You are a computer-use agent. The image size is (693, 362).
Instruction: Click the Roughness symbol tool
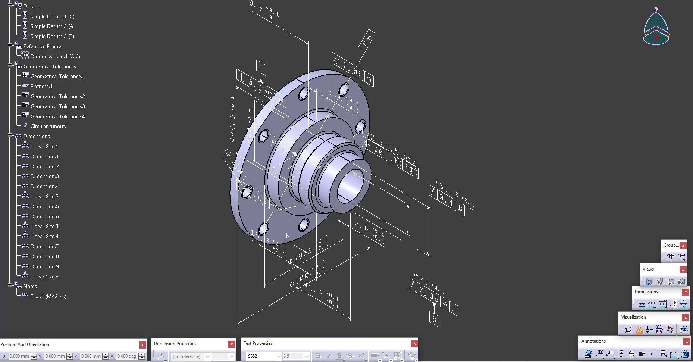(652, 353)
